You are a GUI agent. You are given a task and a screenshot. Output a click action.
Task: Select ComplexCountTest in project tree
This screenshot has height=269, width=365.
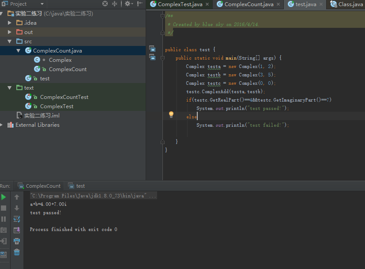[x=64, y=97]
